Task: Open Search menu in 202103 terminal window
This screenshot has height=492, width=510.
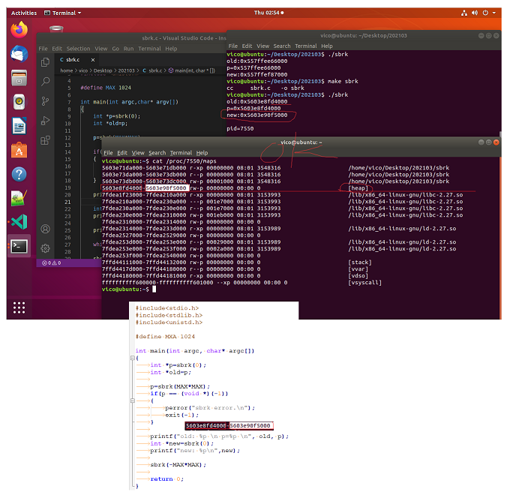Action: tap(282, 46)
